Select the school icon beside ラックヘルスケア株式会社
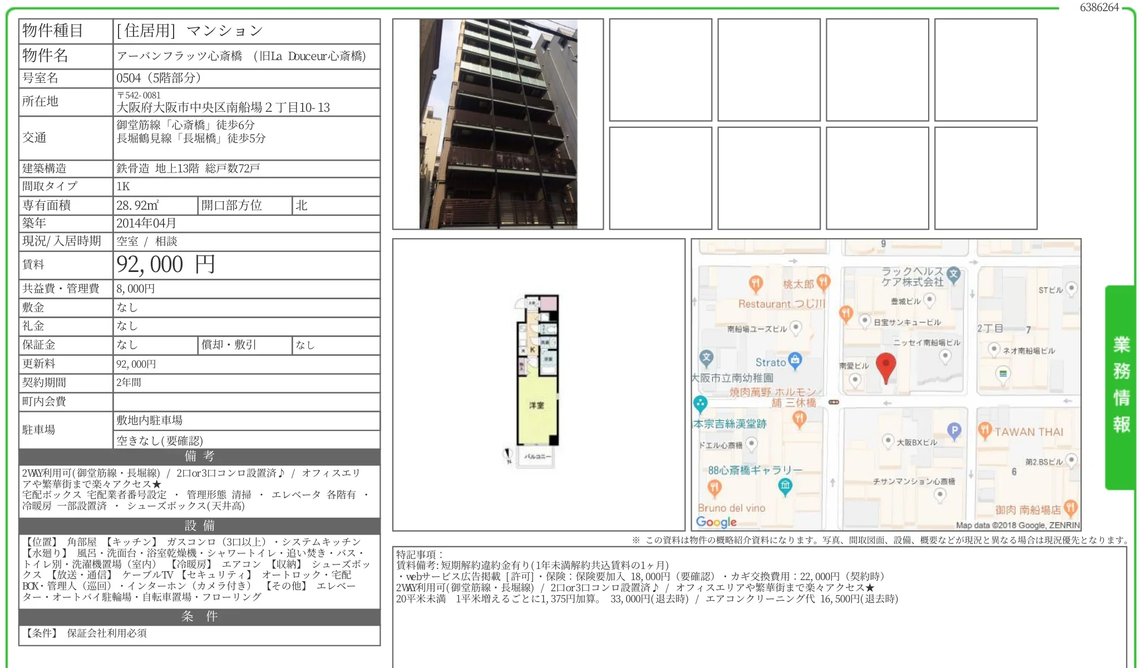Viewport: 1144px width, 668px height. tap(953, 274)
